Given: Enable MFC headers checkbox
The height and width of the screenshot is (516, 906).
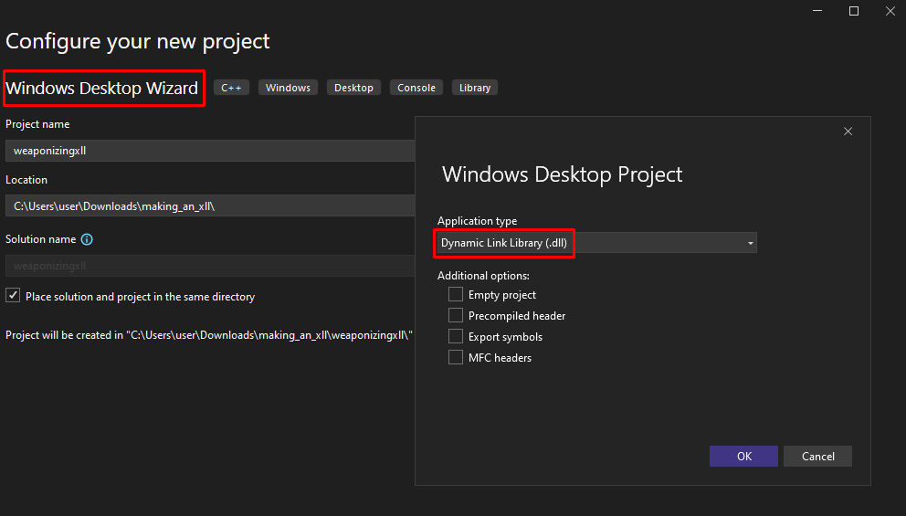Looking at the screenshot, I should point(456,357).
